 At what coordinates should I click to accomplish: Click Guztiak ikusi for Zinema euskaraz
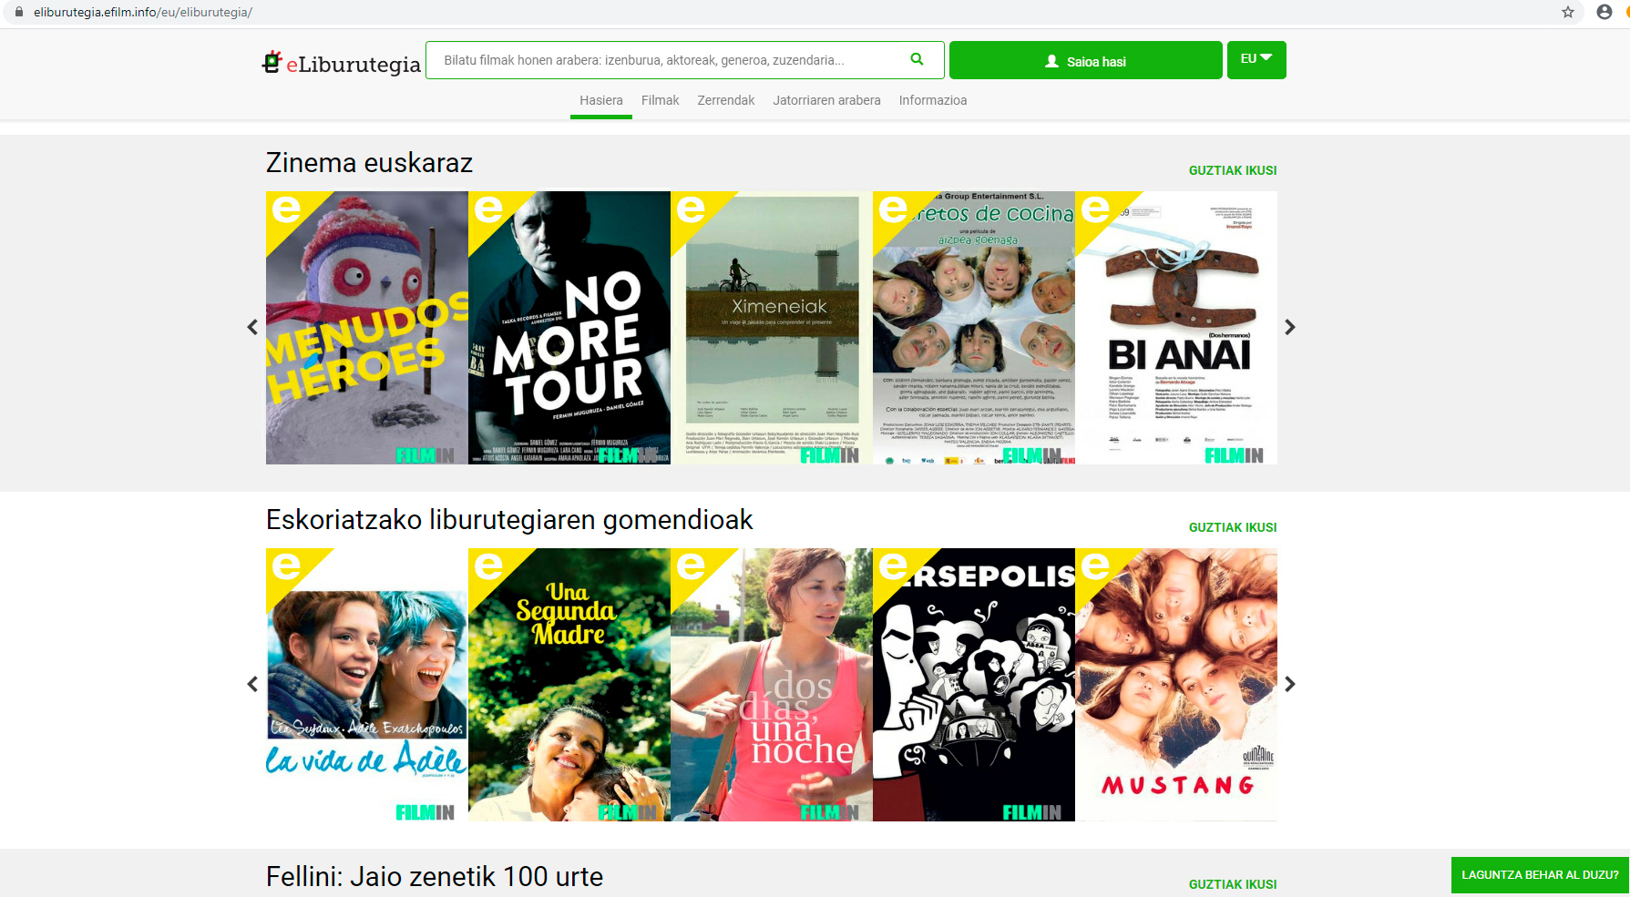(1232, 170)
